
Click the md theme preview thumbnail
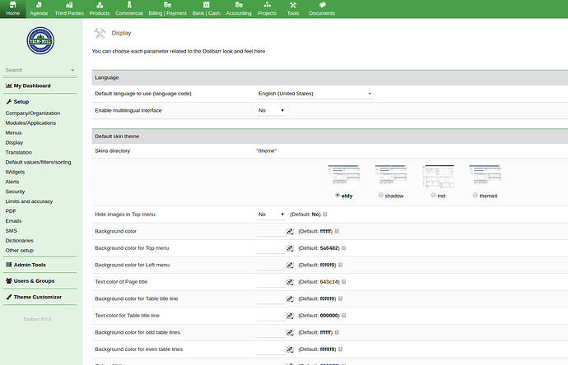(438, 176)
